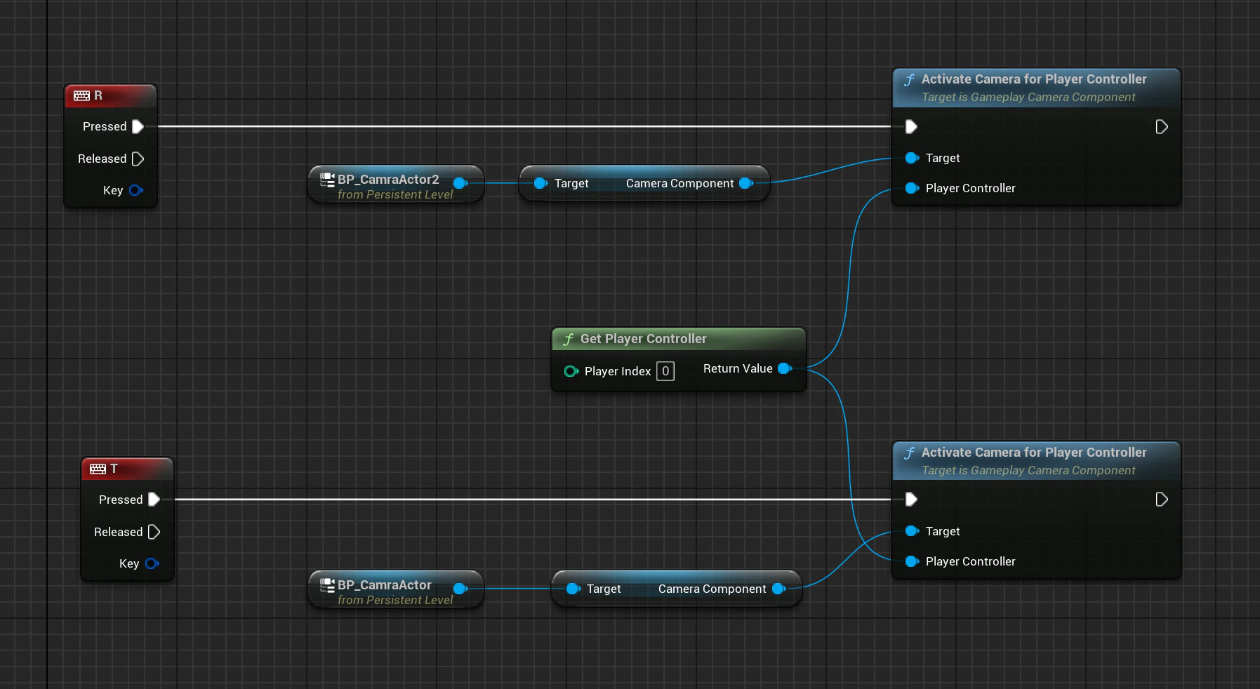Click the T key event Released exec pin
The image size is (1260, 689).
[x=154, y=532]
